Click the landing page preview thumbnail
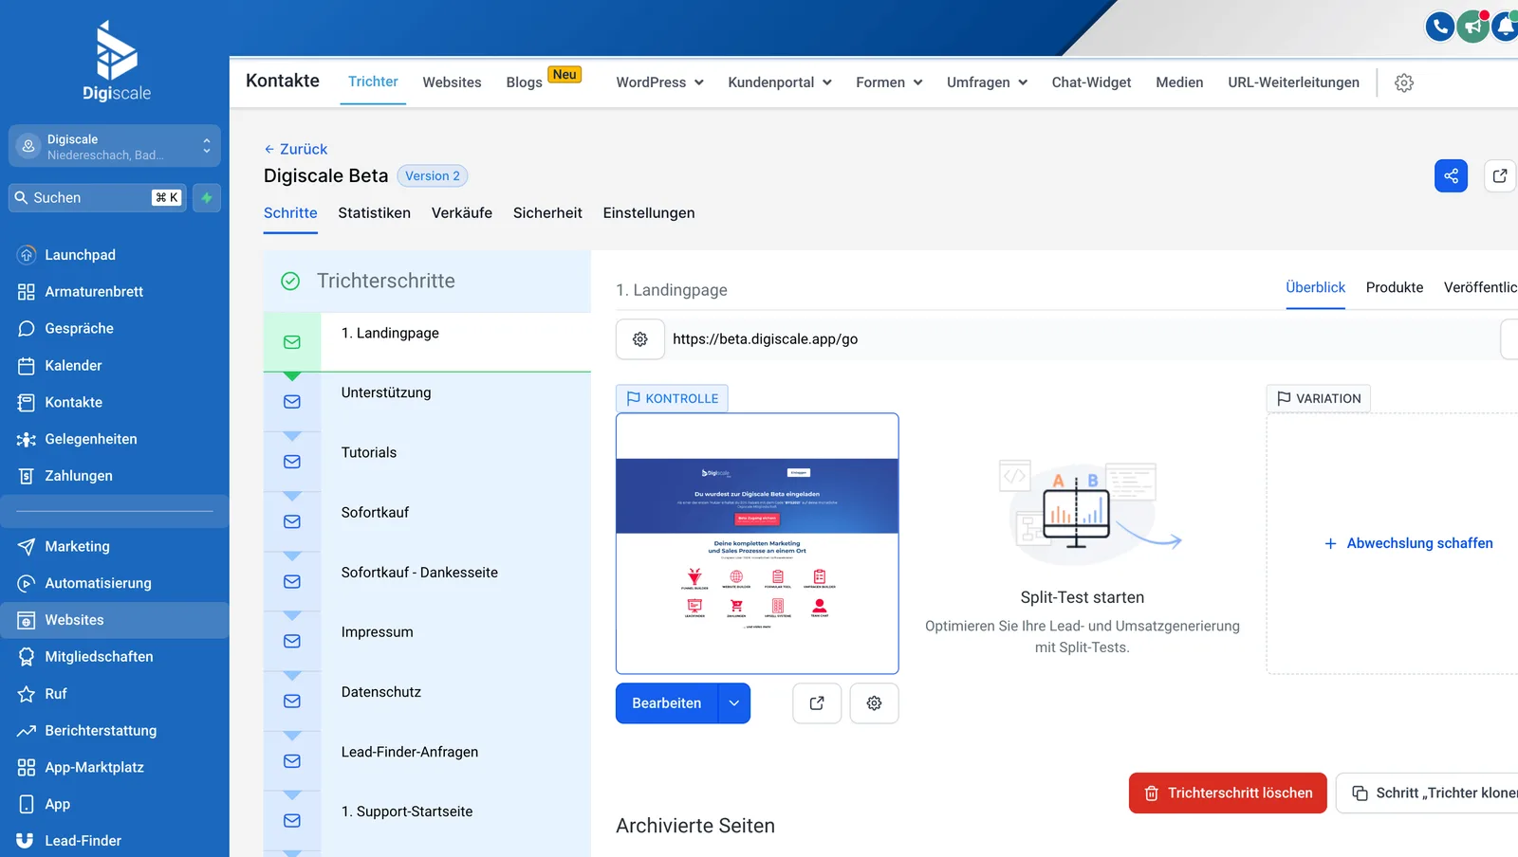 click(757, 543)
